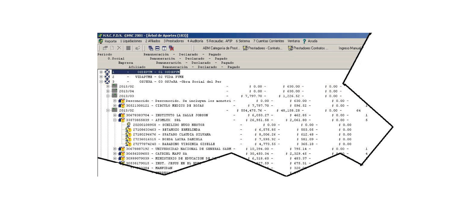Image resolution: width=466 pixels, height=209 pixels.
Task: Collapse the 2013/03 period node
Action: pyautogui.click(x=108, y=96)
